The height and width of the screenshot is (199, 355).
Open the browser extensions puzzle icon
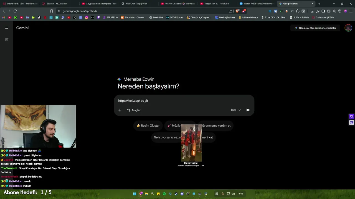(298, 11)
